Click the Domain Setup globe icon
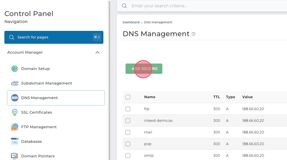Viewport: 287px width, 160px height. tap(15, 69)
